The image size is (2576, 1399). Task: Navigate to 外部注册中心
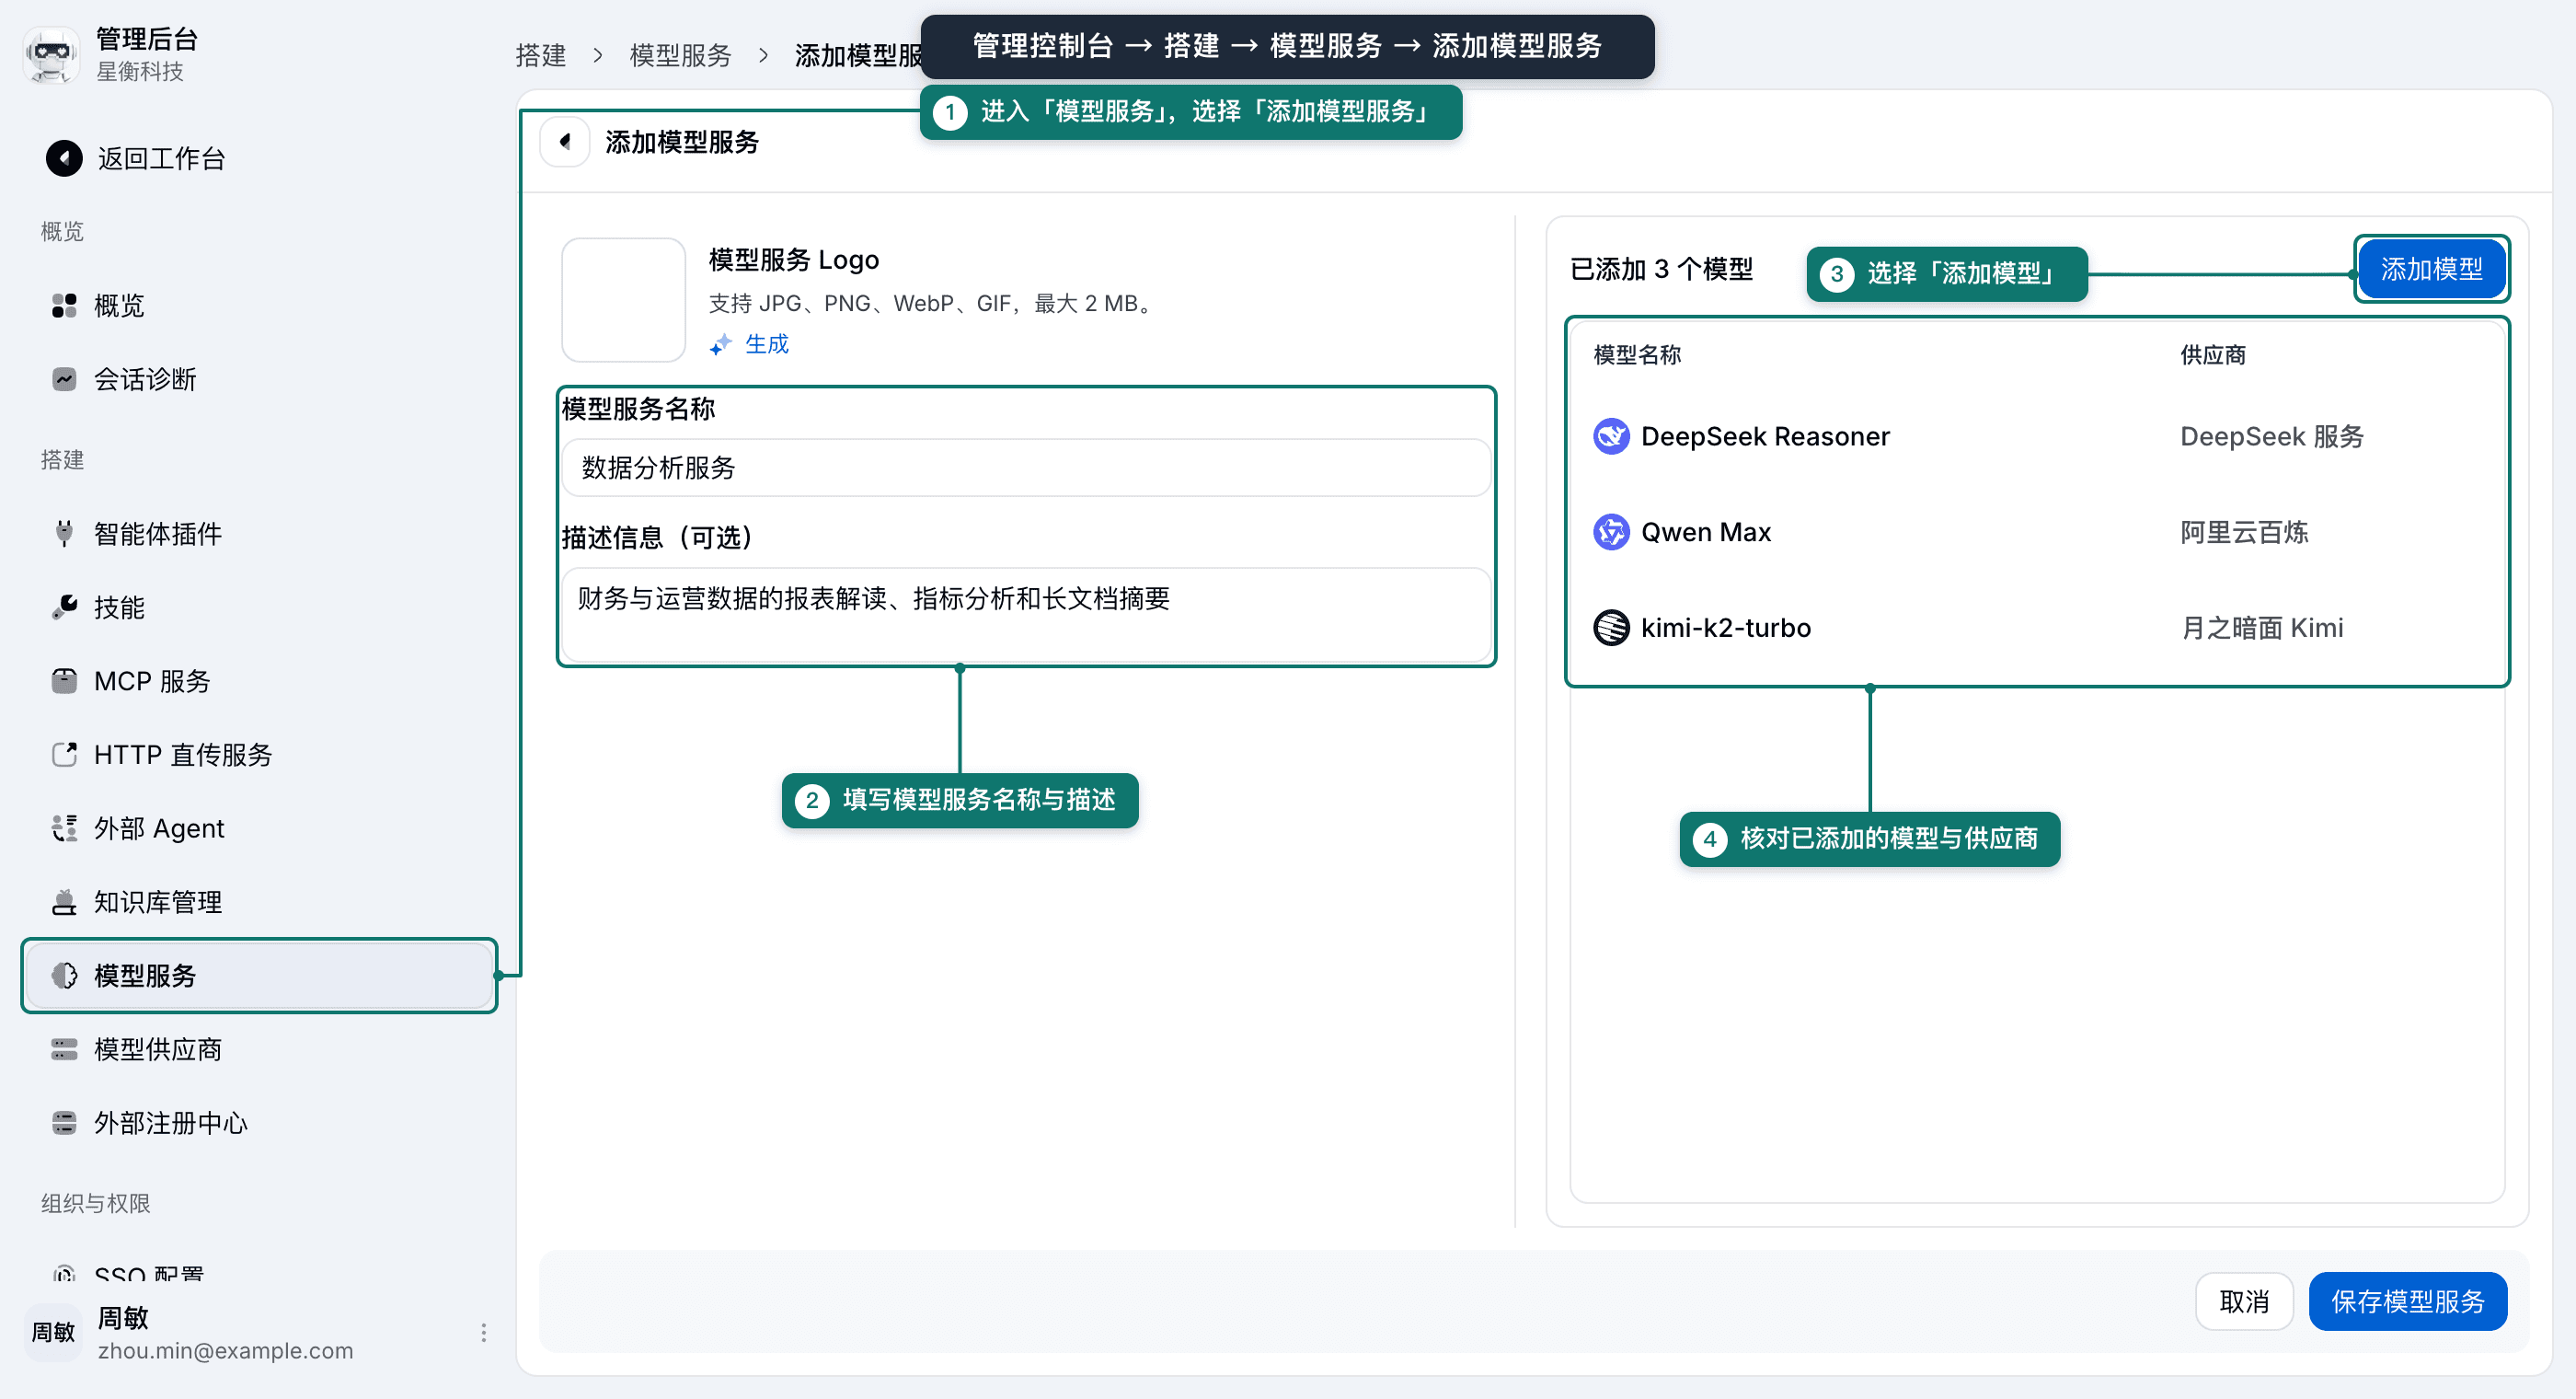[259, 1123]
